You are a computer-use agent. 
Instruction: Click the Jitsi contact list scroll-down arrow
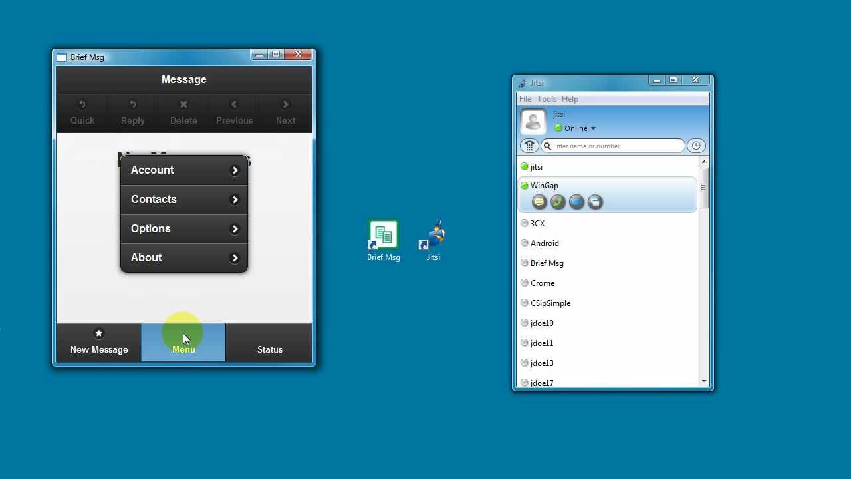coord(704,381)
